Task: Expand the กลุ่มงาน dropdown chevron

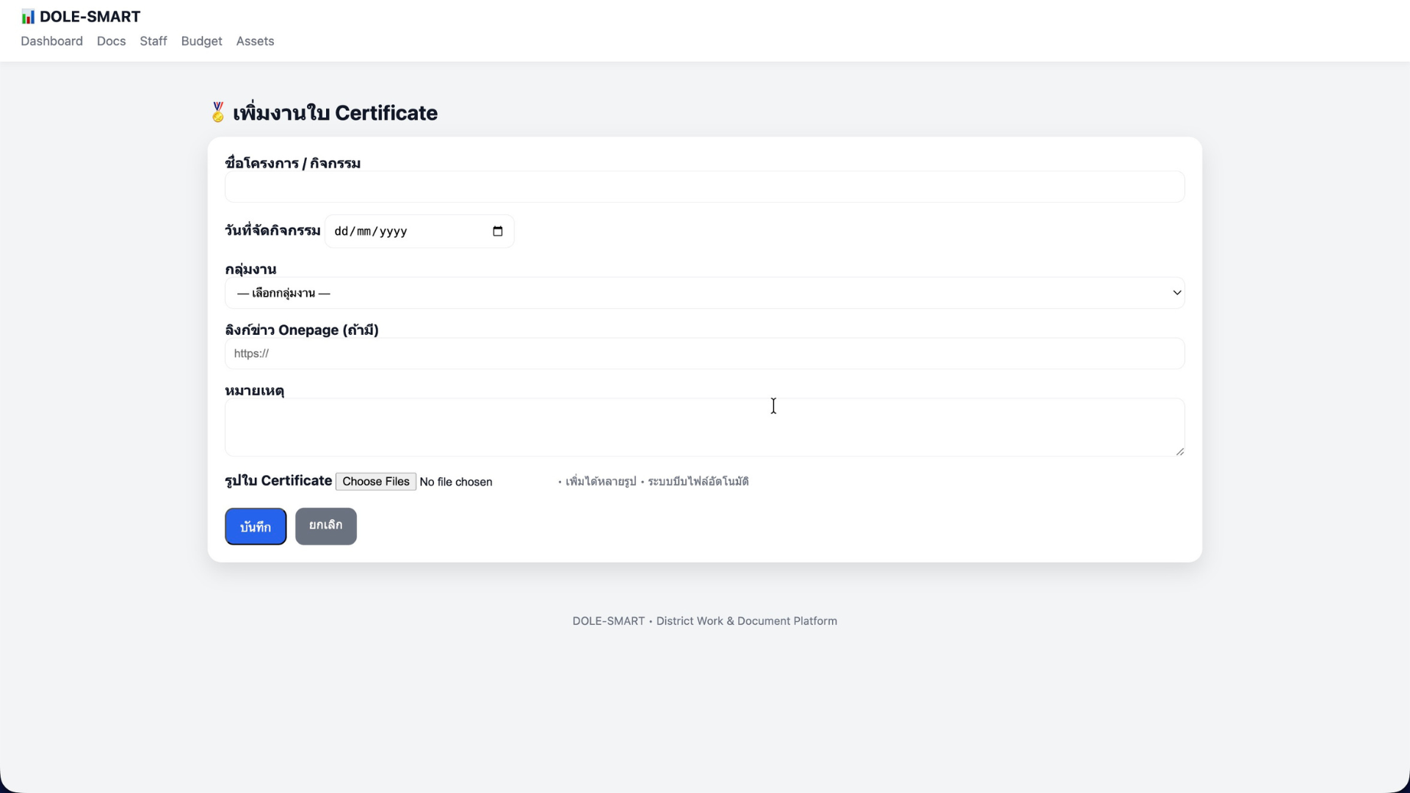Action: coord(1176,293)
